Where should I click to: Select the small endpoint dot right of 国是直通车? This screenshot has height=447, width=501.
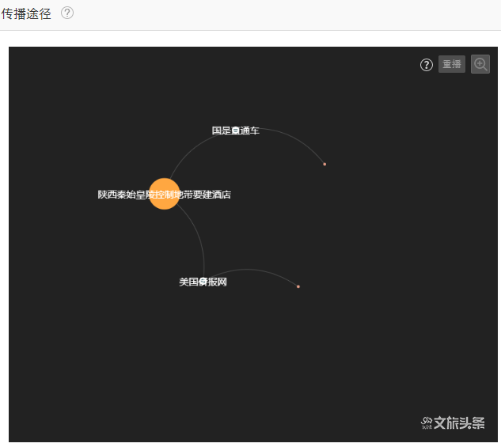325,164
